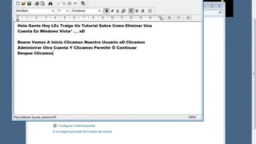
Task: Click the shield icon beside Configurar Control parental
Action: click(55, 126)
